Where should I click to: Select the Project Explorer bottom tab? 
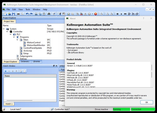11,62
